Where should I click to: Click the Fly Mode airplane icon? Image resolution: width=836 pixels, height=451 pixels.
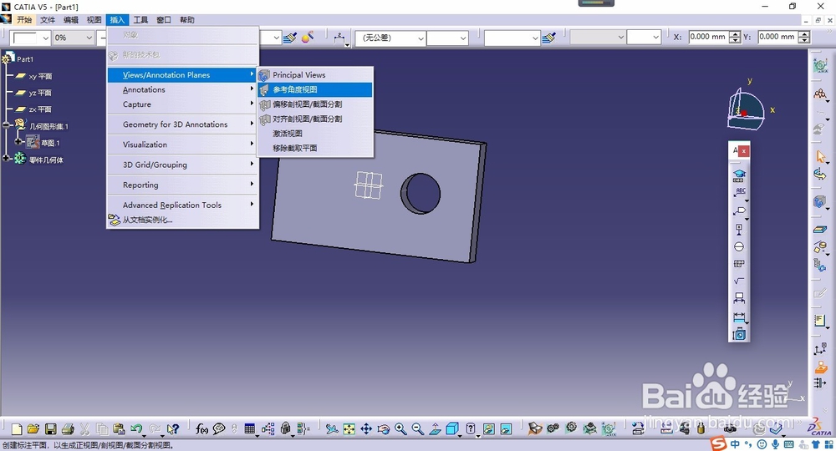pyautogui.click(x=332, y=428)
